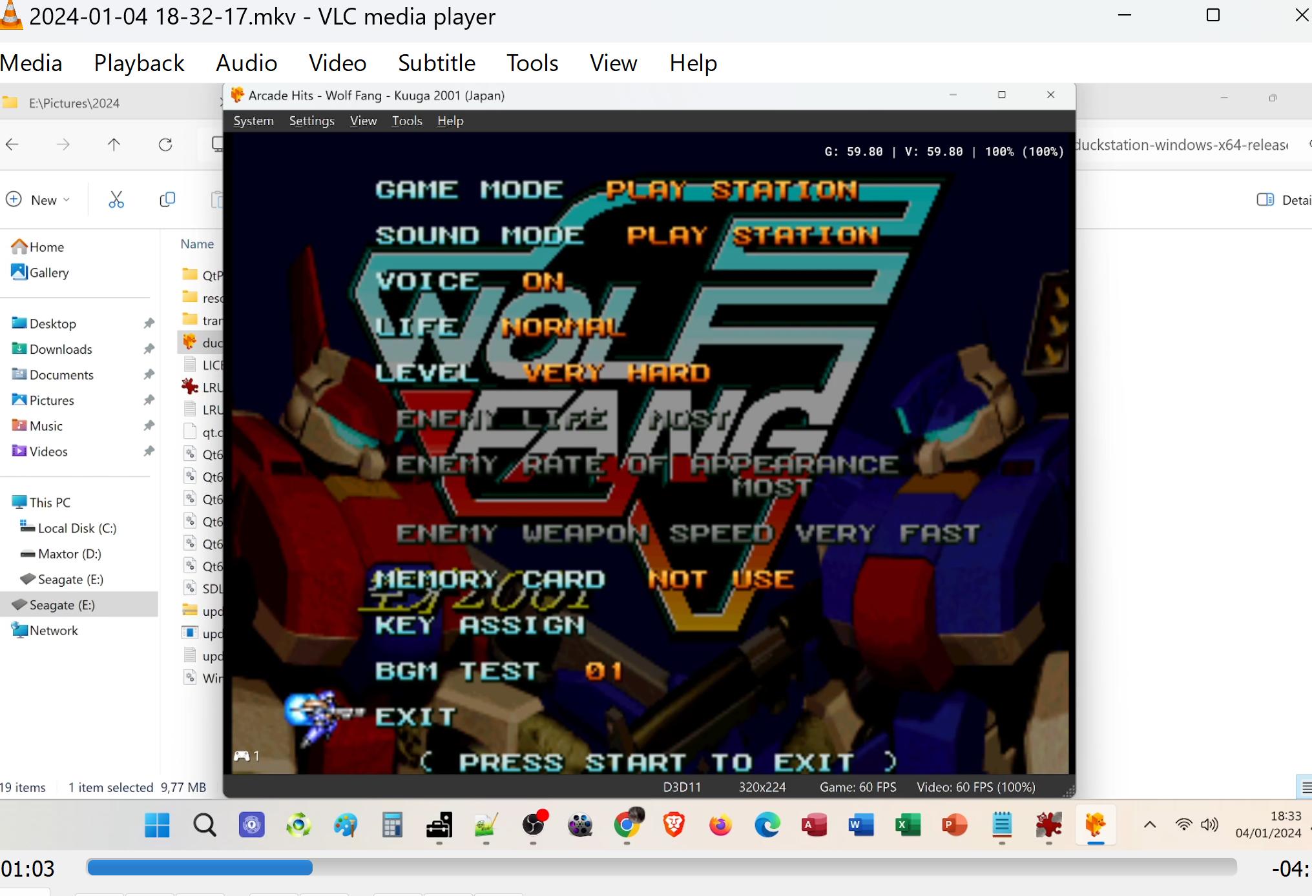Click the E:\Pictures\2024 address bar

tap(74, 103)
